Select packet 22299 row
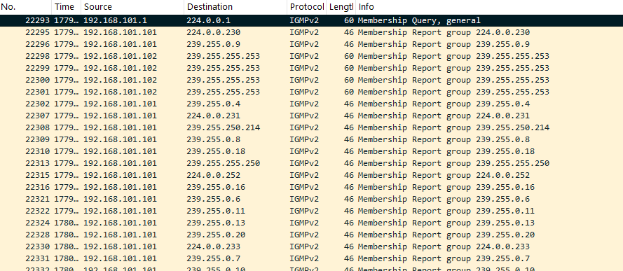Viewport: 623px width, 271px height. click(x=311, y=68)
